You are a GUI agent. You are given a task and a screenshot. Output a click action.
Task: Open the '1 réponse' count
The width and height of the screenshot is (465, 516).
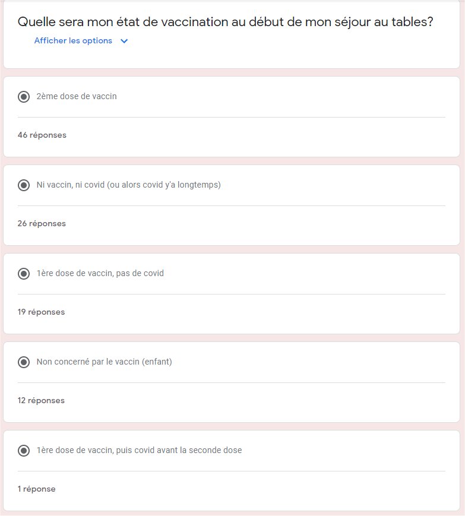tap(36, 489)
